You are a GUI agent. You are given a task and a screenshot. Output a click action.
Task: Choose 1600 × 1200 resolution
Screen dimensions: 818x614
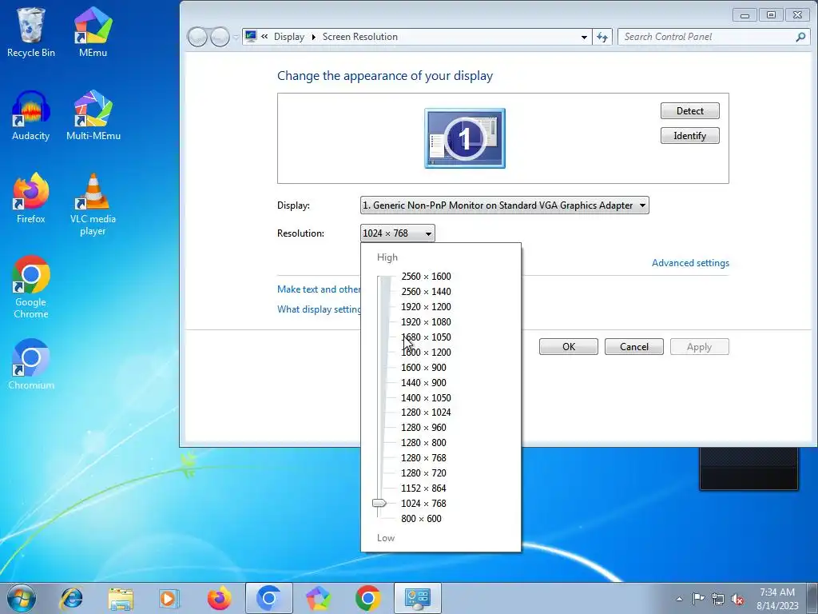point(426,352)
